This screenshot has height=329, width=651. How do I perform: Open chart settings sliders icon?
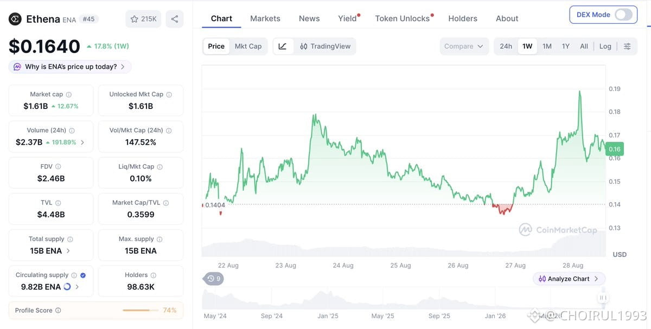(x=627, y=46)
